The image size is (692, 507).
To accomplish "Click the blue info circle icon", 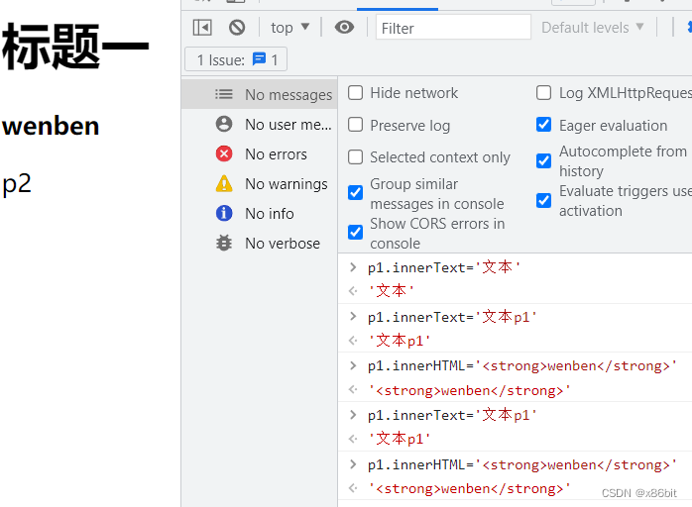I will [x=224, y=213].
